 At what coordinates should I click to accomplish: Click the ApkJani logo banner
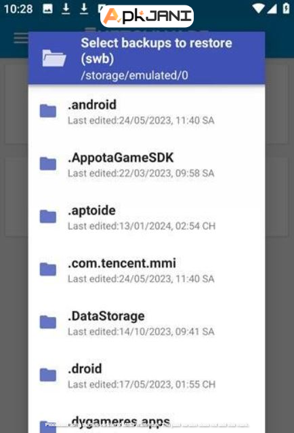tap(147, 16)
